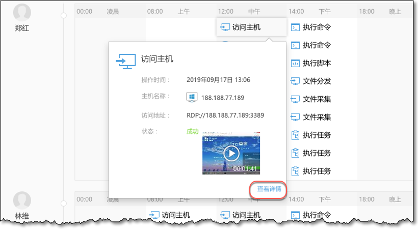Open 林维's 执行命令 entry under 14:00

click(x=311, y=215)
